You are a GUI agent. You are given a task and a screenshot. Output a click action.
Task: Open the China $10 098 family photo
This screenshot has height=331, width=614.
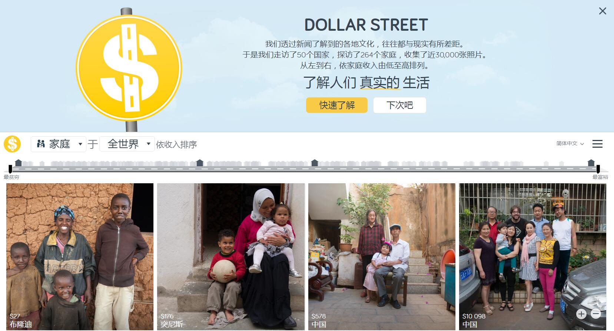(x=533, y=257)
